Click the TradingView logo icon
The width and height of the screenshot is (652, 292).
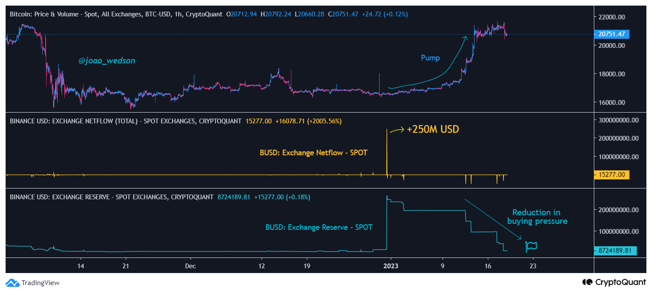13,283
